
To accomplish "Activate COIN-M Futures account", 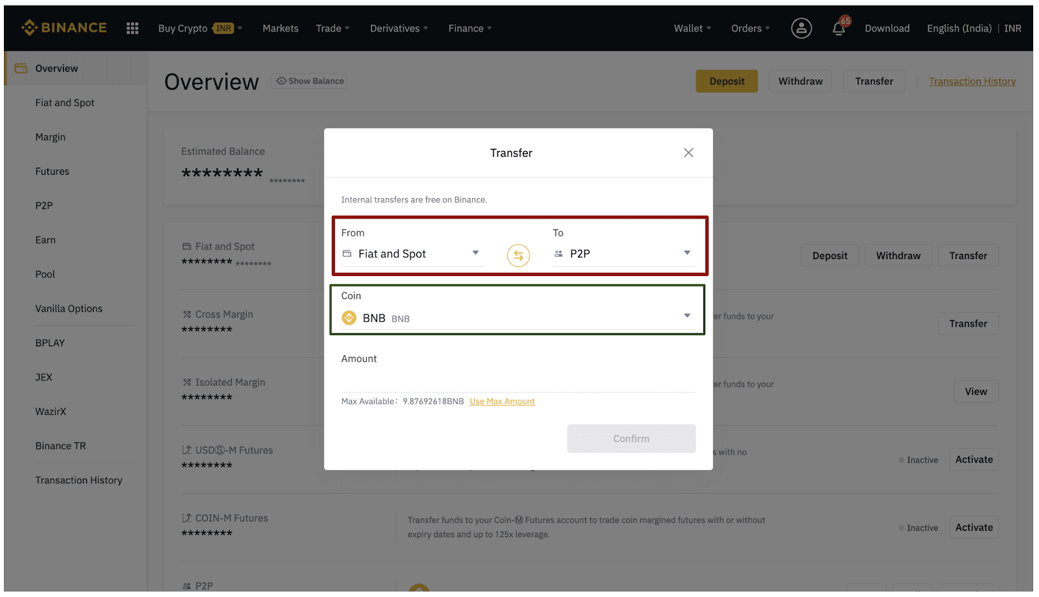I will (x=974, y=527).
